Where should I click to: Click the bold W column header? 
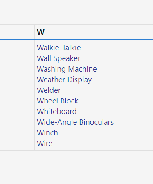click(x=40, y=32)
